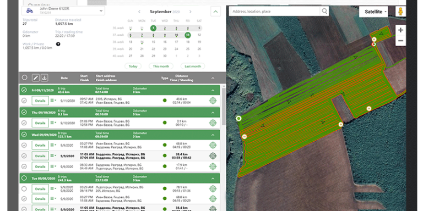Click the help question mark icon
This screenshot has width=423, height=211.
pos(58,44)
